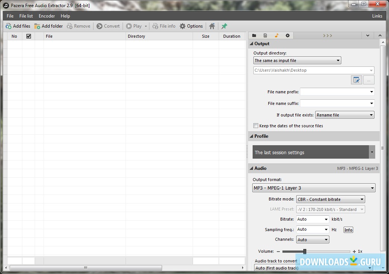Click File name suffix input field
This screenshot has width=389, height=274.
pyautogui.click(x=335, y=103)
